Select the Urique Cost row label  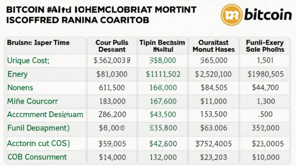click(28, 61)
